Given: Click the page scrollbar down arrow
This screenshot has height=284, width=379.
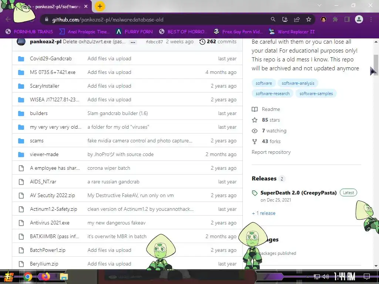Looking at the screenshot, I should 376,266.
